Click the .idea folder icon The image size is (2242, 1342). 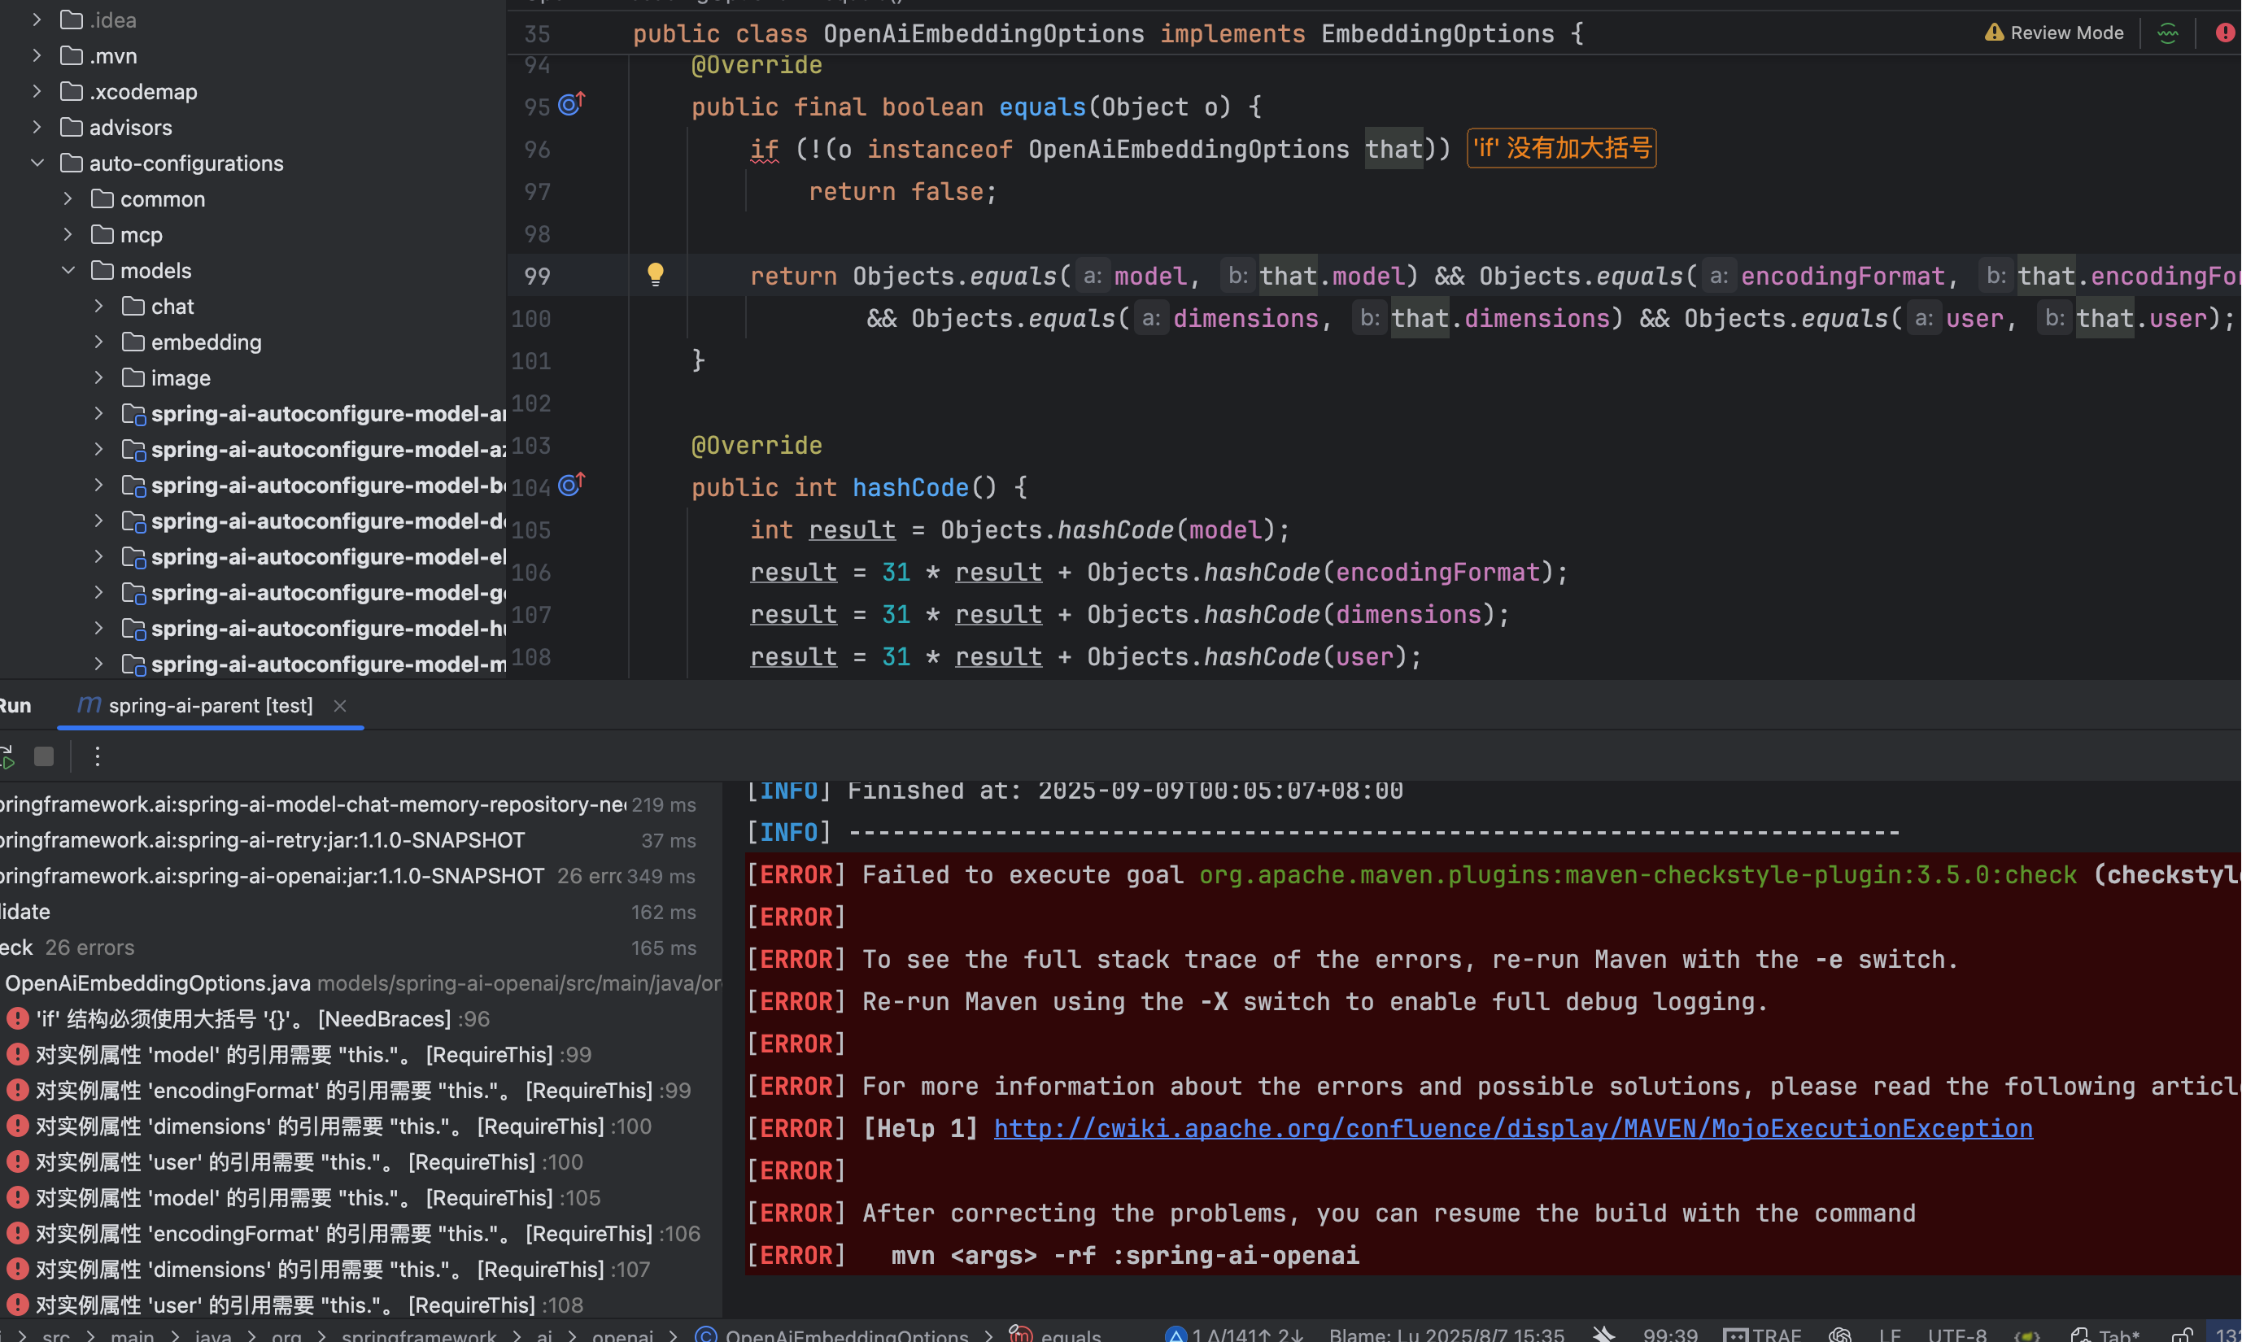click(x=72, y=20)
